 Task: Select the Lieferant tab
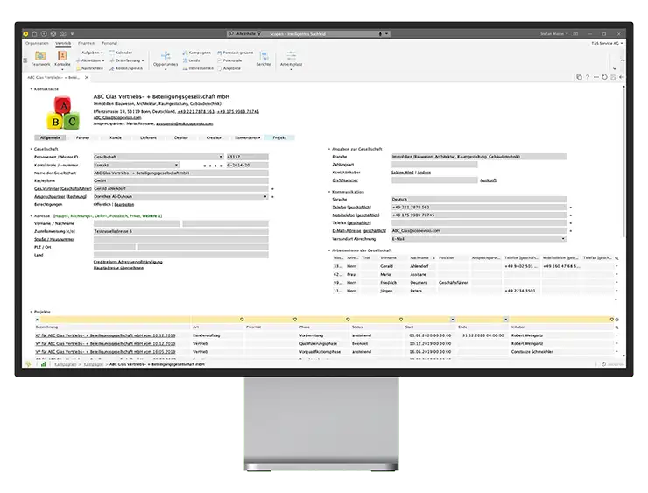(148, 137)
